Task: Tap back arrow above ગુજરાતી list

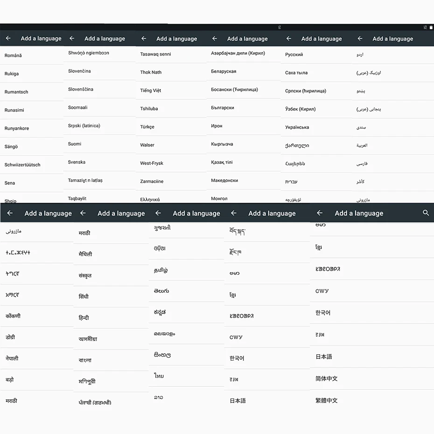Action: click(x=158, y=213)
